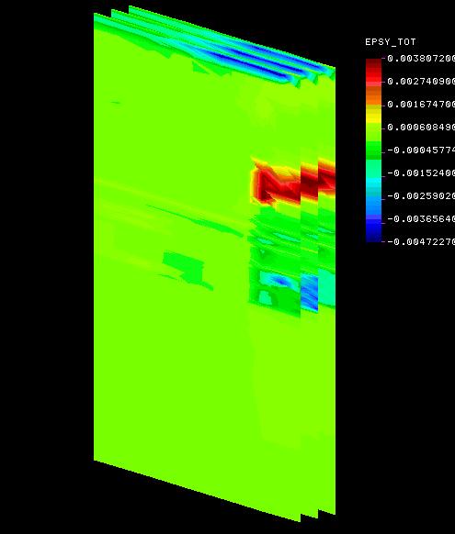Select the -0.0025902 legend value
This screenshot has width=455, height=534.
tap(421, 196)
